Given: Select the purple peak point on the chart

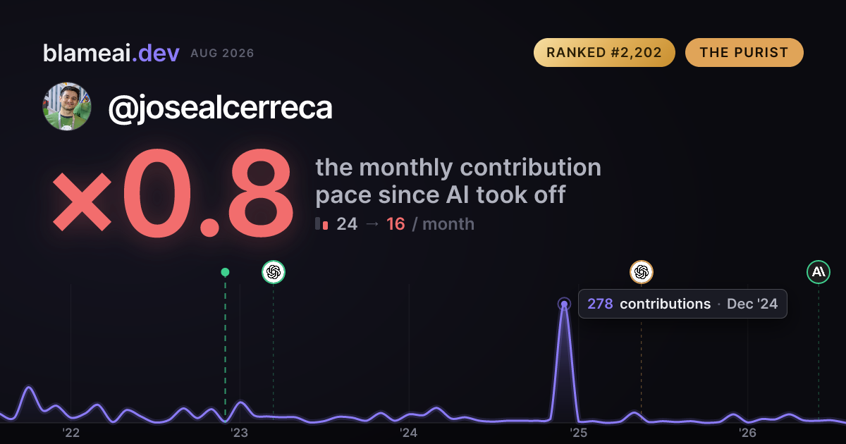Looking at the screenshot, I should point(564,304).
